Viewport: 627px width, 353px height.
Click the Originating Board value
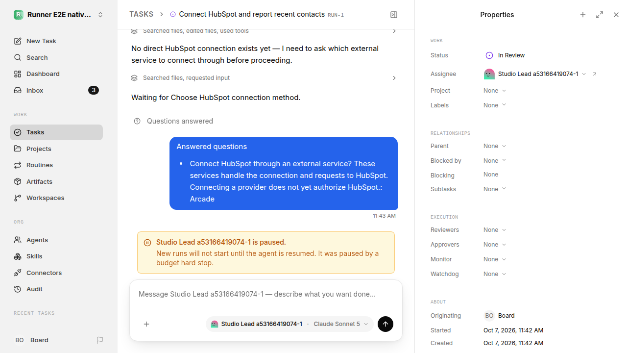click(500, 316)
